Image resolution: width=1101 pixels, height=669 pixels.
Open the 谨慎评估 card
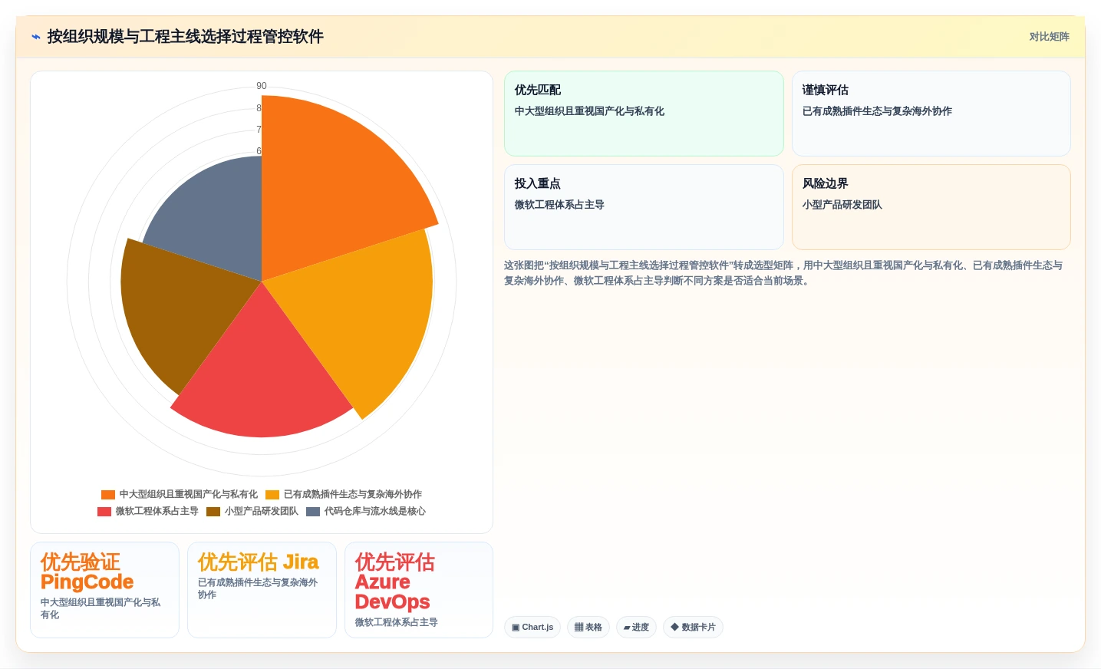(x=931, y=114)
